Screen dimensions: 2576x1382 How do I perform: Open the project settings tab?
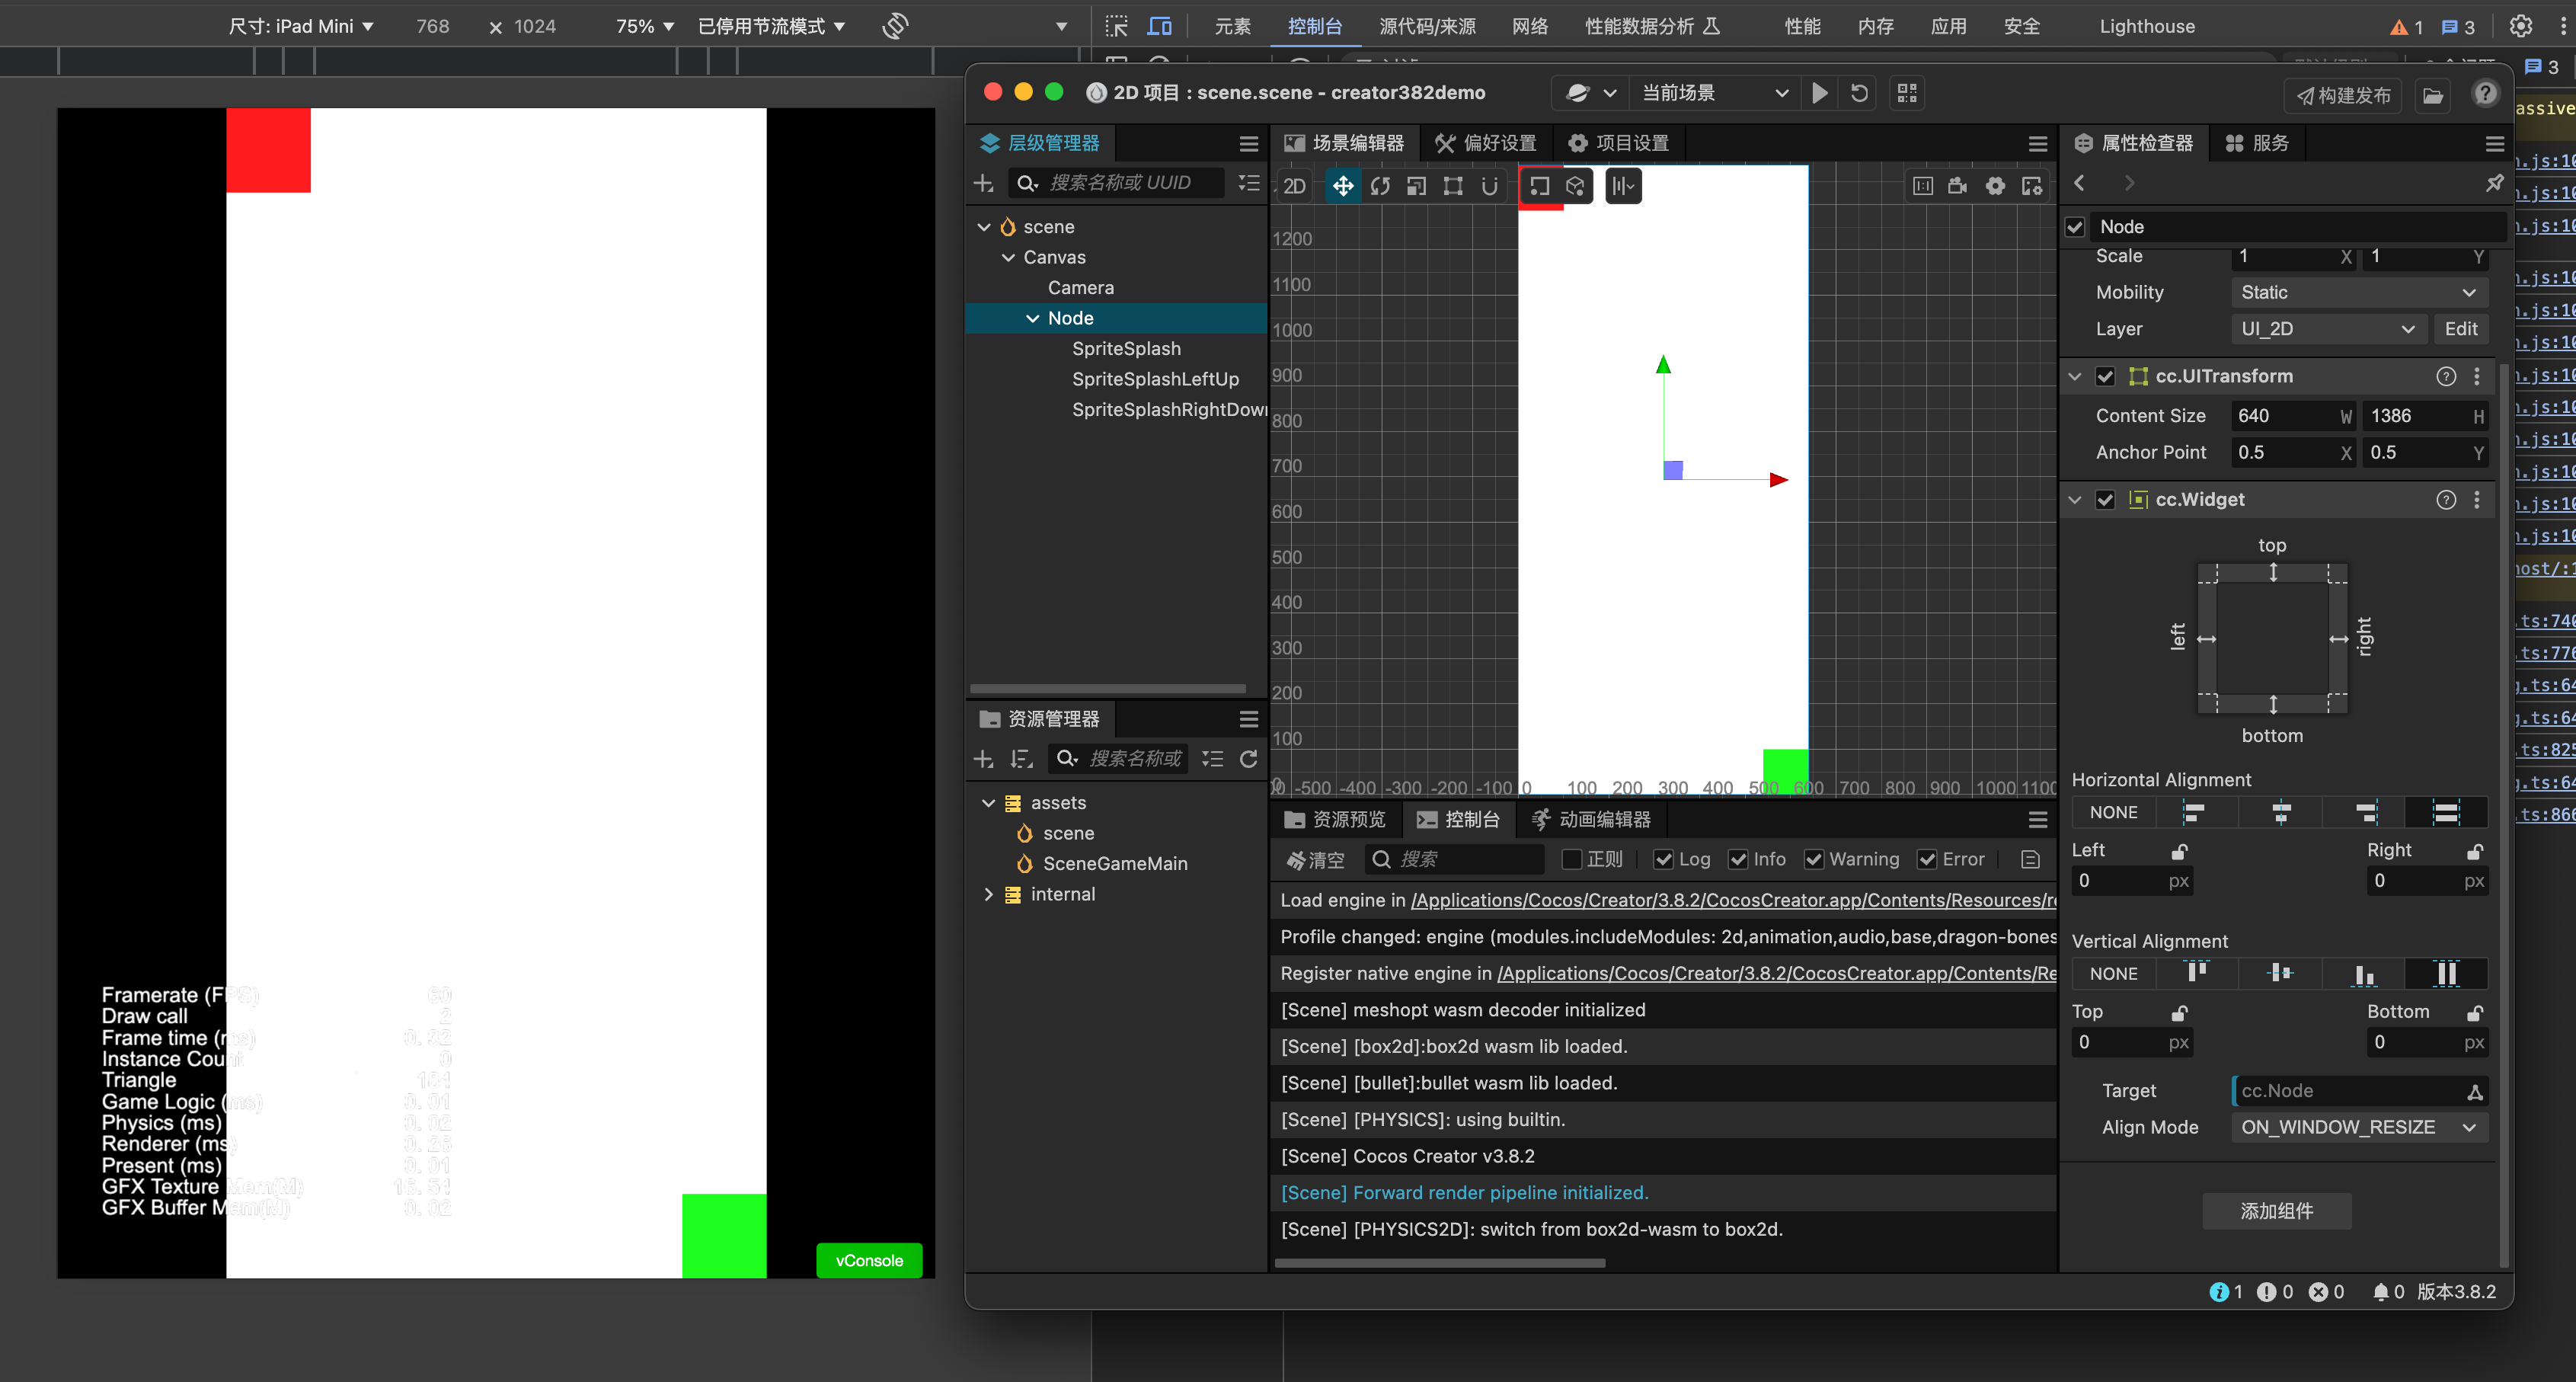coord(1618,143)
